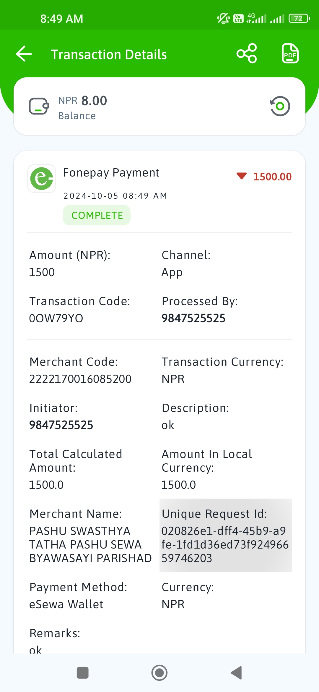Viewport: 319px width, 692px height.
Task: Tap the eSewa Wallet payment method
Action: click(x=66, y=604)
